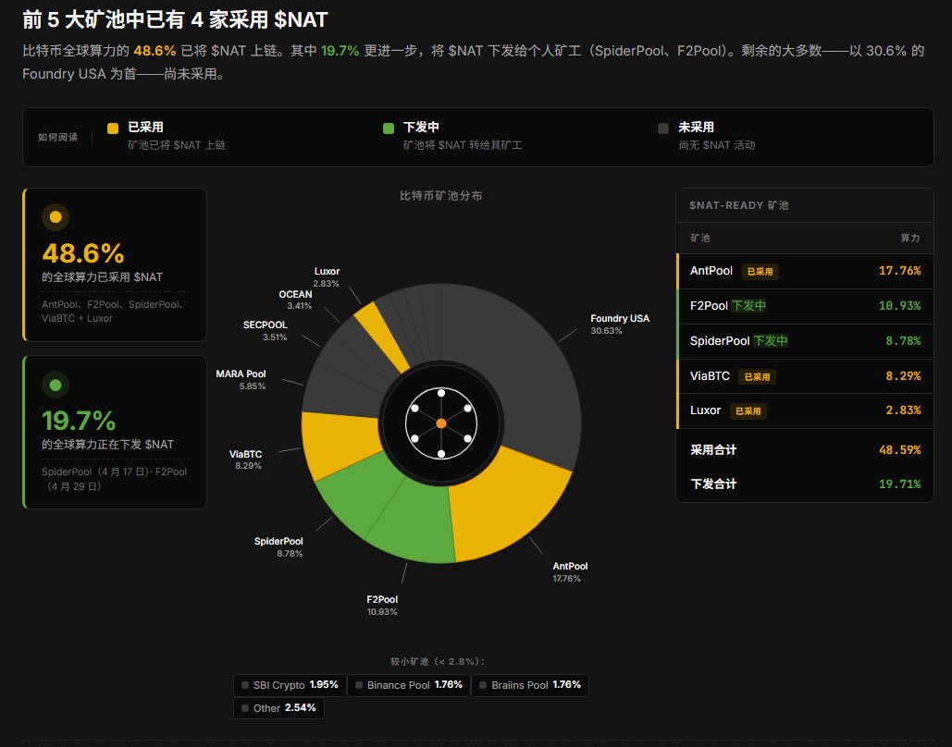Click the yellow circle icon above 48.6%
This screenshot has height=747, width=952.
[56, 216]
